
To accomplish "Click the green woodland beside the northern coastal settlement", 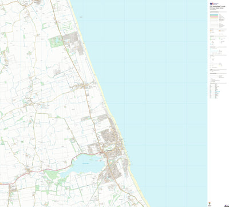I will [56, 42].
